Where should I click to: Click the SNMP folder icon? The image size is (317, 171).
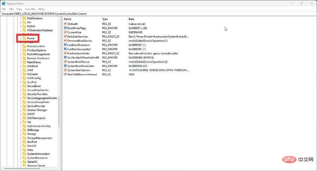click(x=24, y=114)
